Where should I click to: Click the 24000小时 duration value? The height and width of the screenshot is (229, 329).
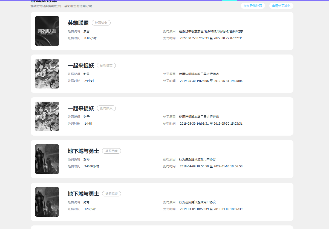tap(91, 166)
